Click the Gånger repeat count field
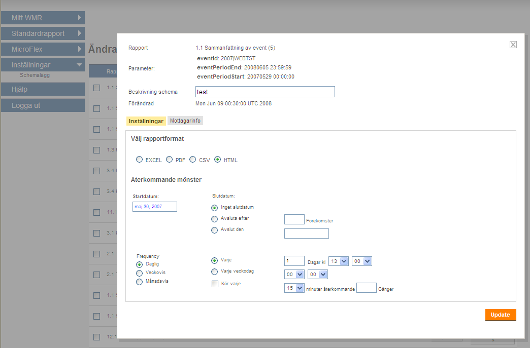Viewport: 530px width, 348px height. pos(367,288)
